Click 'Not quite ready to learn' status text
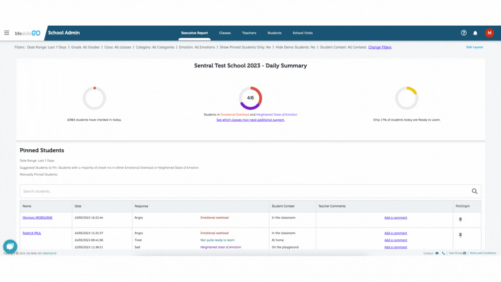The height and width of the screenshot is (282, 501). pyautogui.click(x=217, y=240)
